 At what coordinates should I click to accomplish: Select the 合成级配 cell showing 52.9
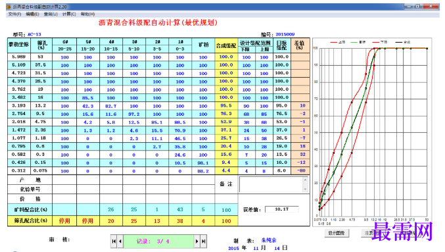[226, 122]
